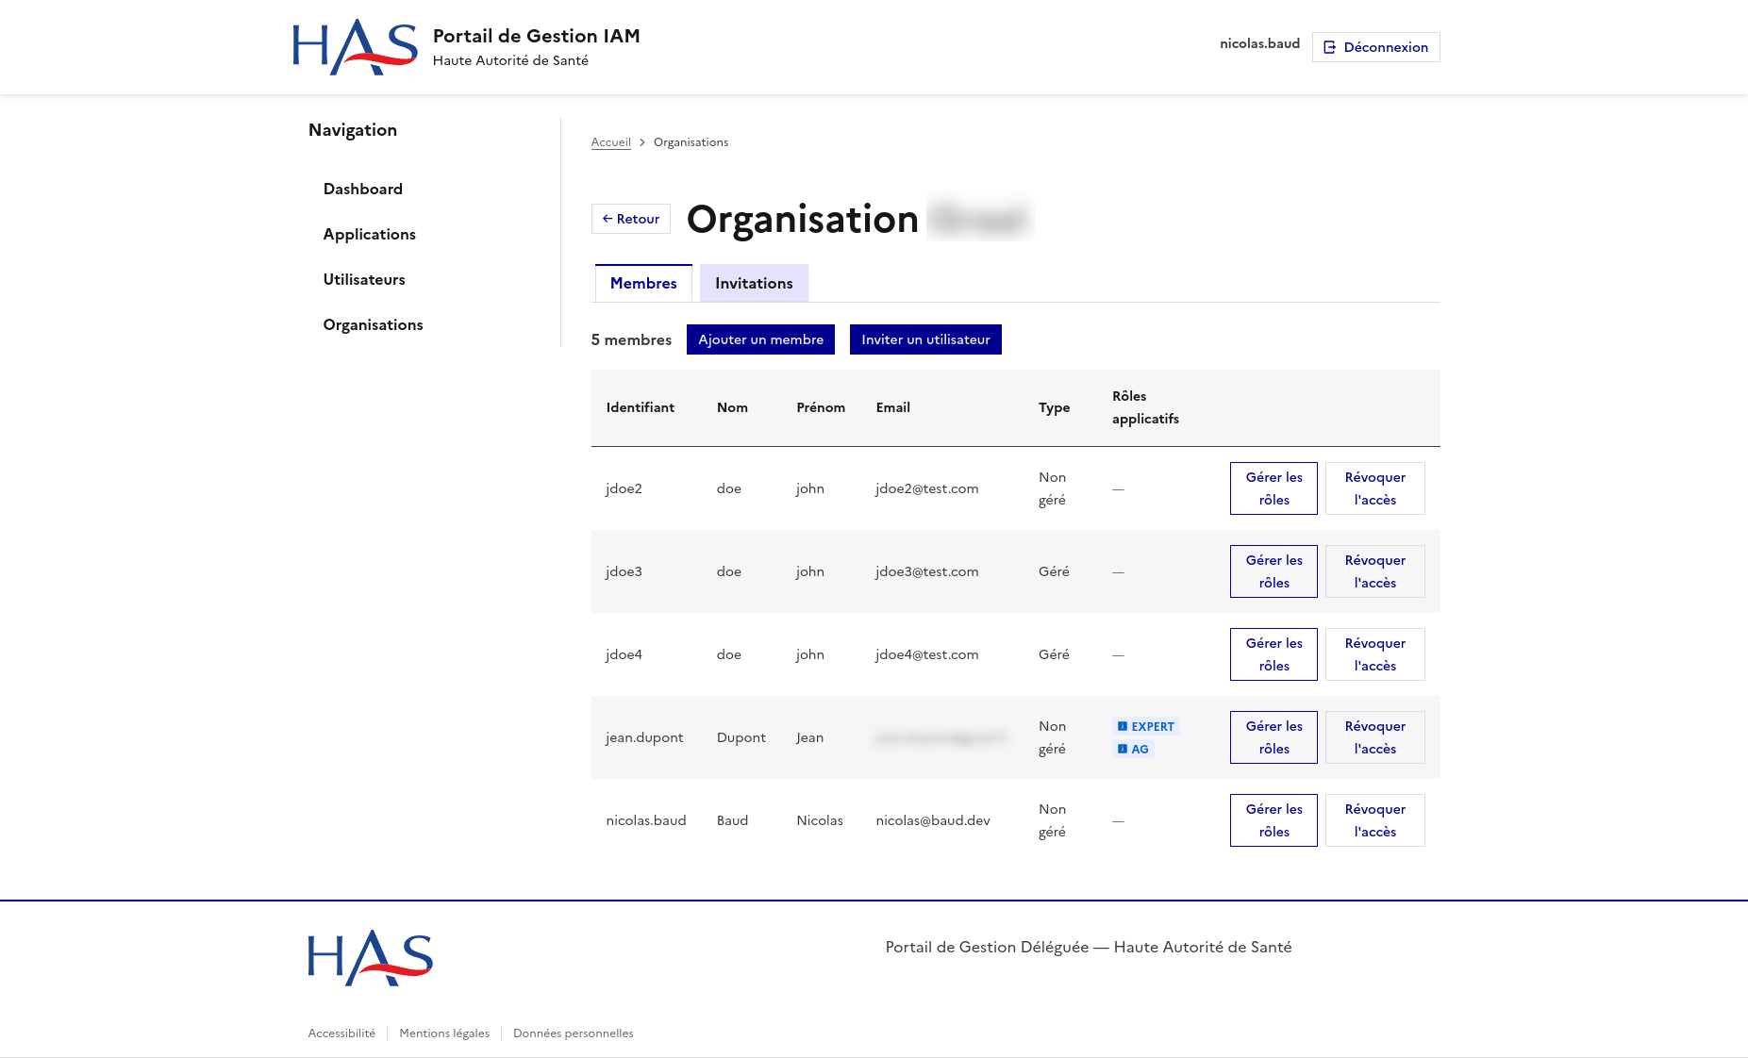Open the Dashboard navigation item
The image size is (1748, 1058).
(363, 189)
